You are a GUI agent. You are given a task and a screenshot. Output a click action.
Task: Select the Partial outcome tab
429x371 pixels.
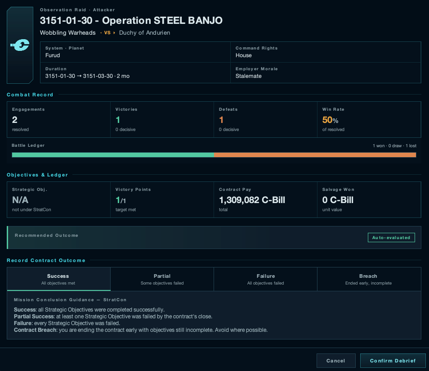[162, 279]
